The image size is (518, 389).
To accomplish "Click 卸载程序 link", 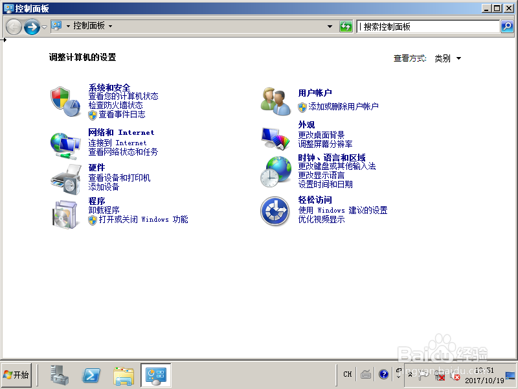I will 104,210.
